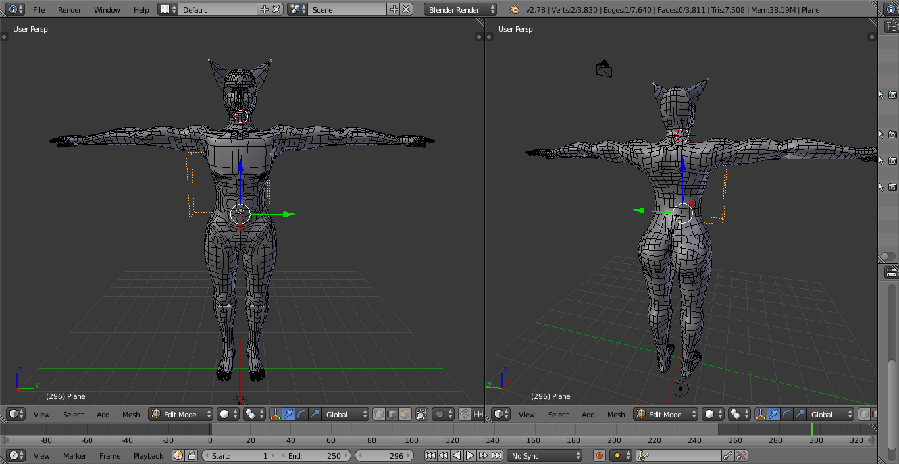
Task: Click the End frame input field
Action: pos(315,455)
